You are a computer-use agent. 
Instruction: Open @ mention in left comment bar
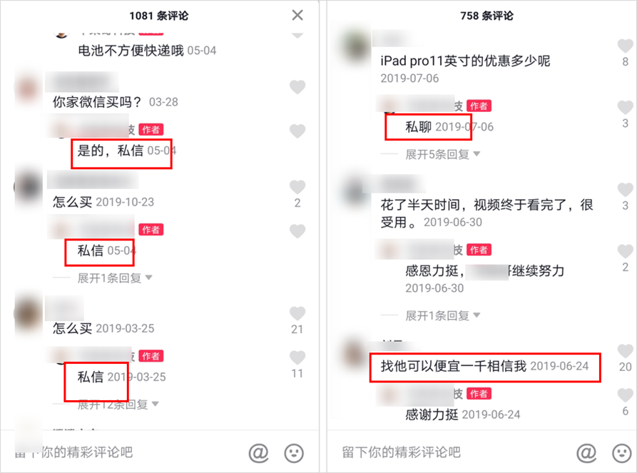[x=259, y=452]
